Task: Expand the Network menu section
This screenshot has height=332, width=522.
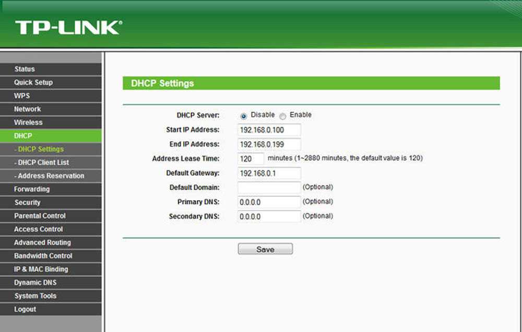Action: click(x=27, y=109)
